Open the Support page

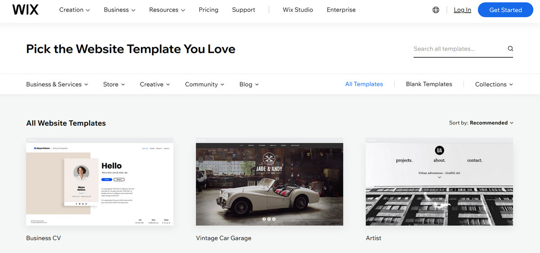(x=243, y=10)
